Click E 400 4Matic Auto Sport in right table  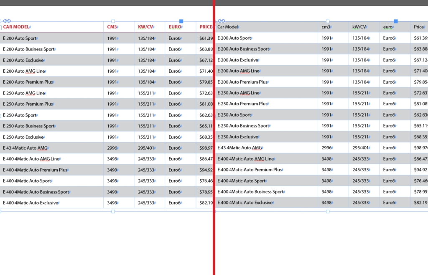click(x=242, y=181)
